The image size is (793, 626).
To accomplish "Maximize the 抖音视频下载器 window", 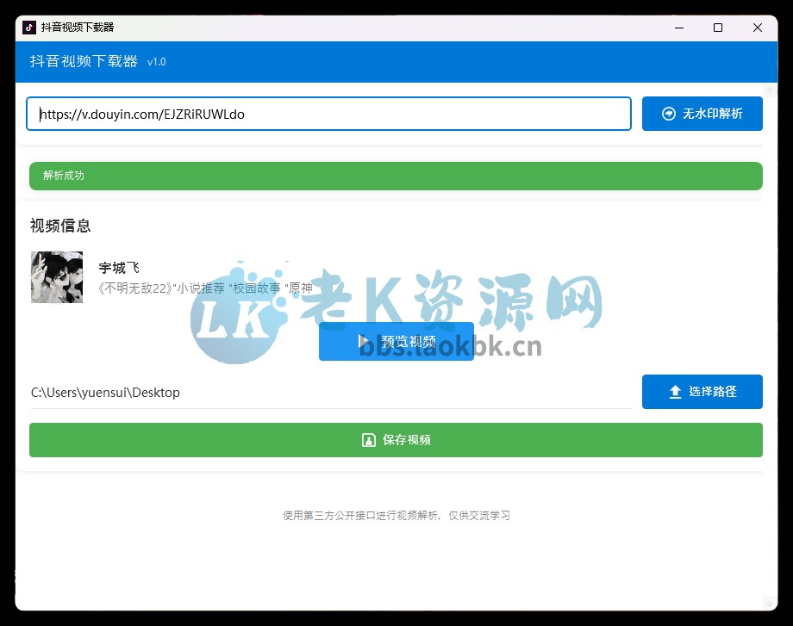I will click(718, 28).
